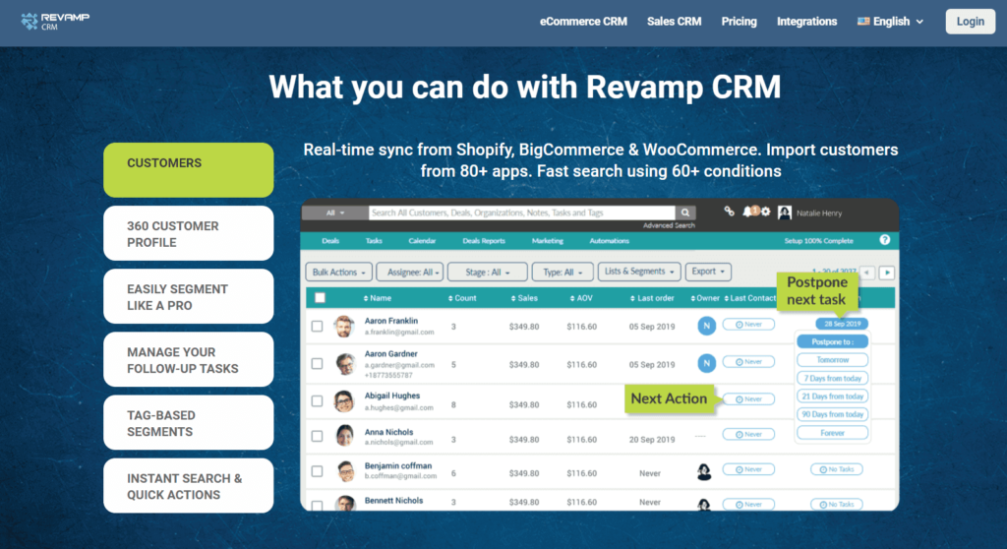Image resolution: width=1007 pixels, height=549 pixels.
Task: Click Natalie Henry's profile avatar
Action: 784,213
